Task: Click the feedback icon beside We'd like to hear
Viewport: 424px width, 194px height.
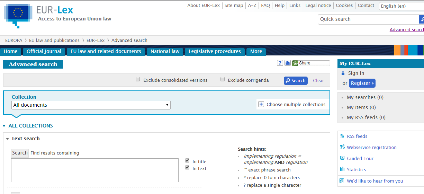Action: (342, 180)
